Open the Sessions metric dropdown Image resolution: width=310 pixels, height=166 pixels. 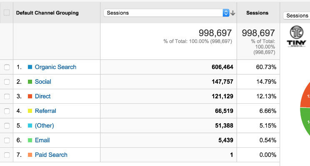click(x=166, y=13)
